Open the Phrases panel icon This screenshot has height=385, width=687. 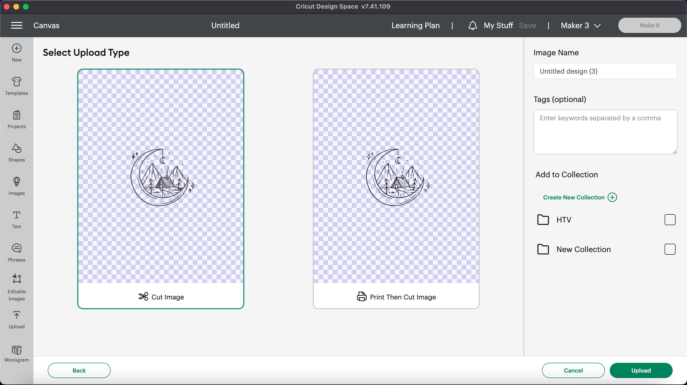pos(17,248)
